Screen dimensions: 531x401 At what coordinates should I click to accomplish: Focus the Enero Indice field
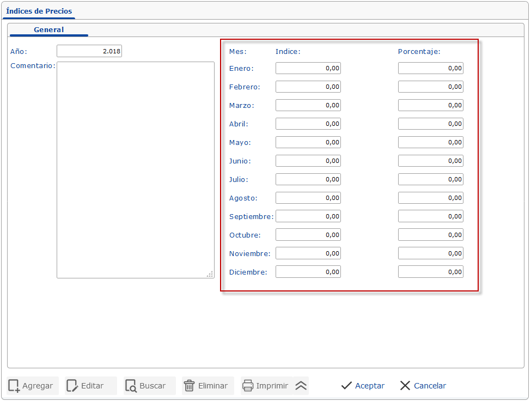coord(308,68)
